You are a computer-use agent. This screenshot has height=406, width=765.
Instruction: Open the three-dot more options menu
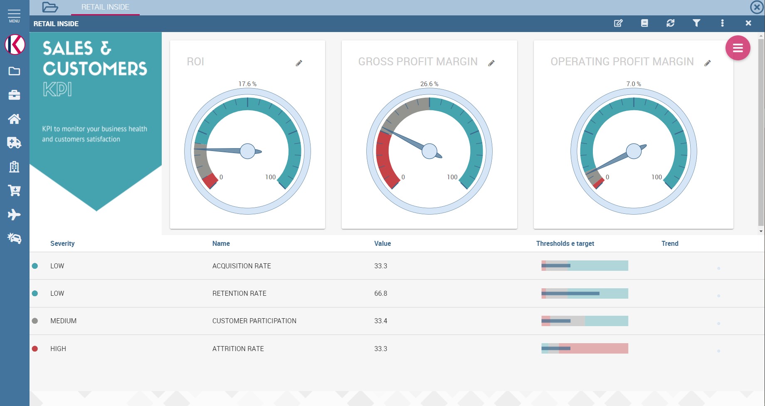click(722, 23)
